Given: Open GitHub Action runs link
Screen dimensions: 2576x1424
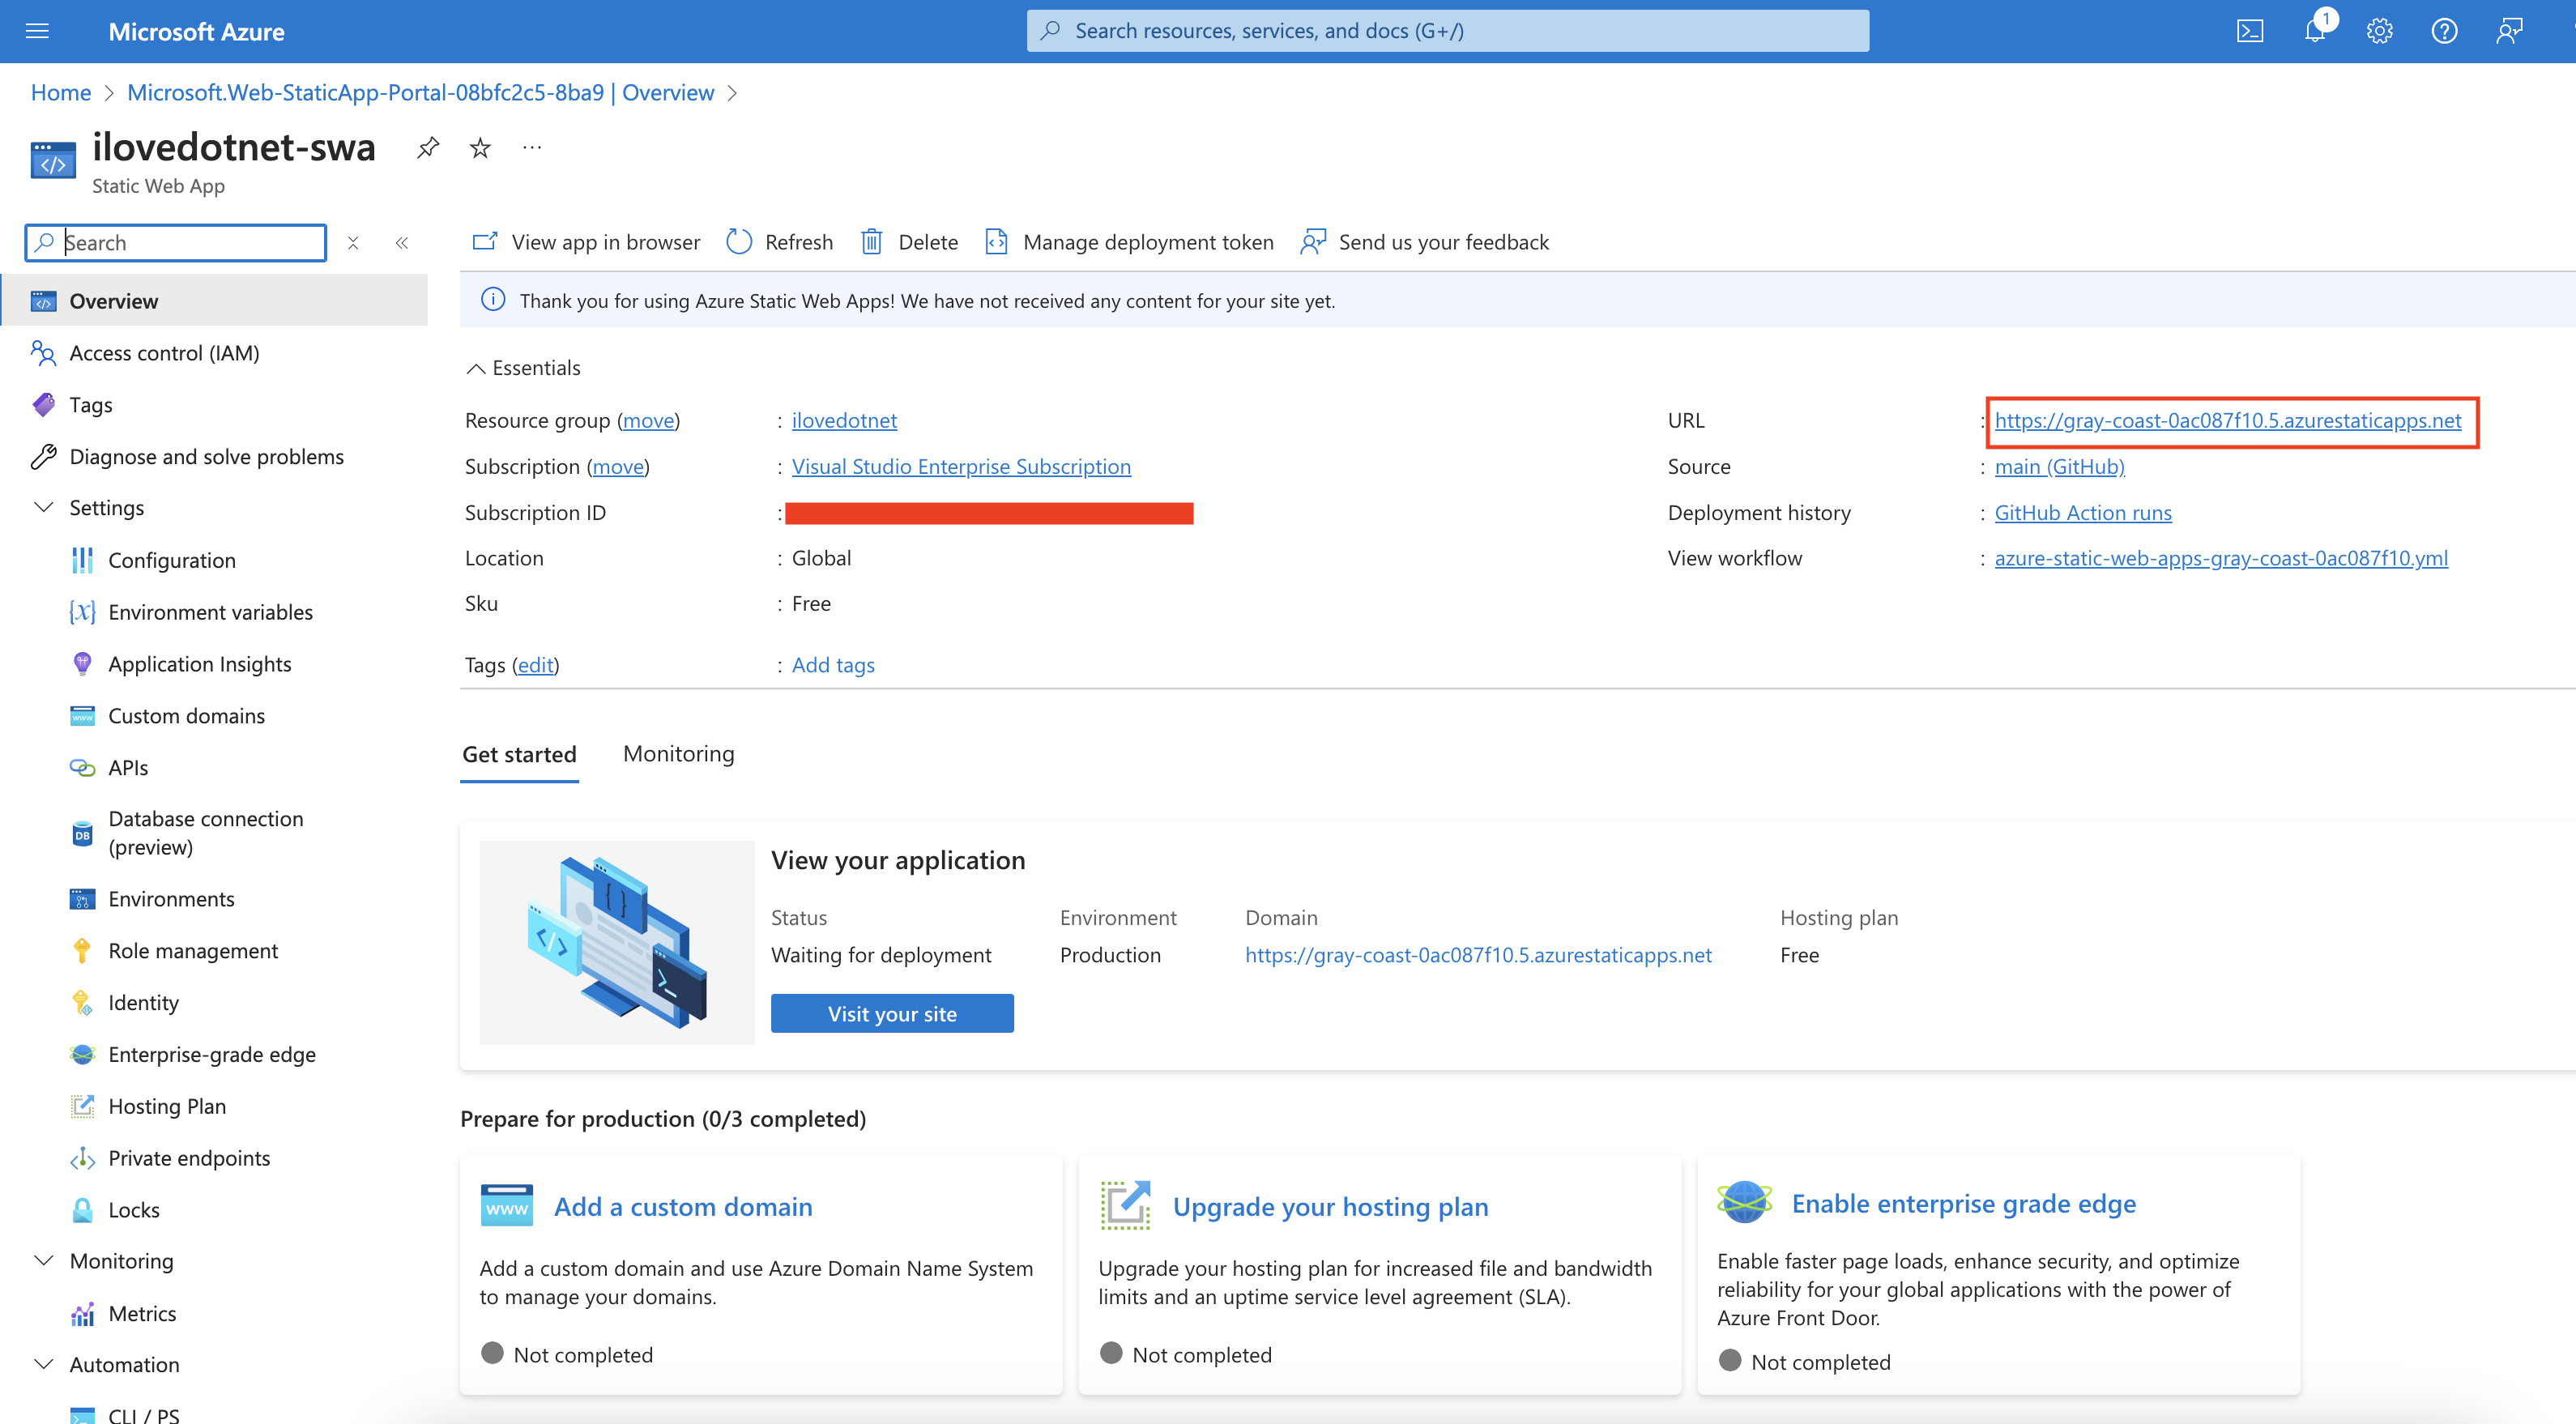Looking at the screenshot, I should (x=2083, y=513).
